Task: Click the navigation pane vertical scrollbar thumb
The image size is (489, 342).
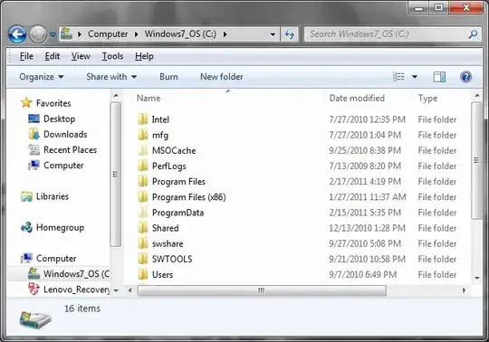Action: (116, 175)
